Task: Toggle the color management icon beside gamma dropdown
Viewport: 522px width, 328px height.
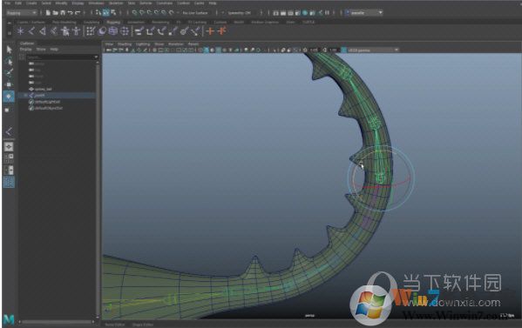Action: pyautogui.click(x=344, y=50)
